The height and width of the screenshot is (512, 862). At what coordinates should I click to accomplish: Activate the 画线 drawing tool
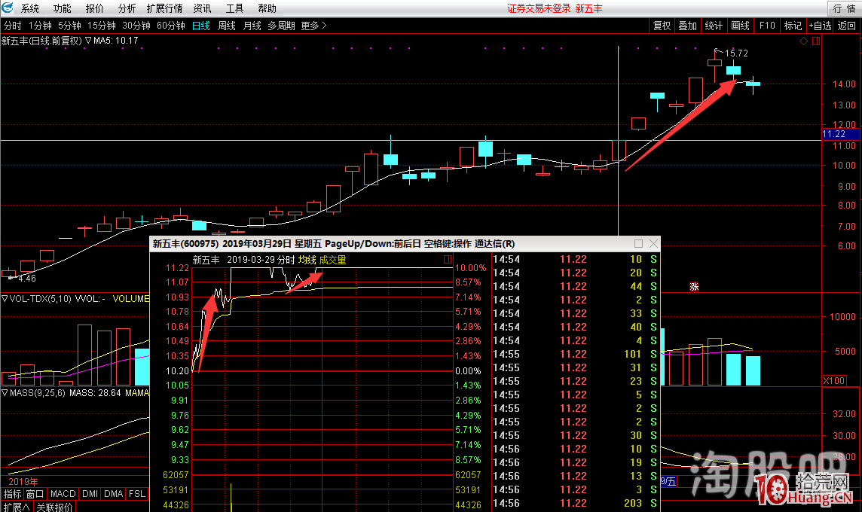(x=740, y=26)
